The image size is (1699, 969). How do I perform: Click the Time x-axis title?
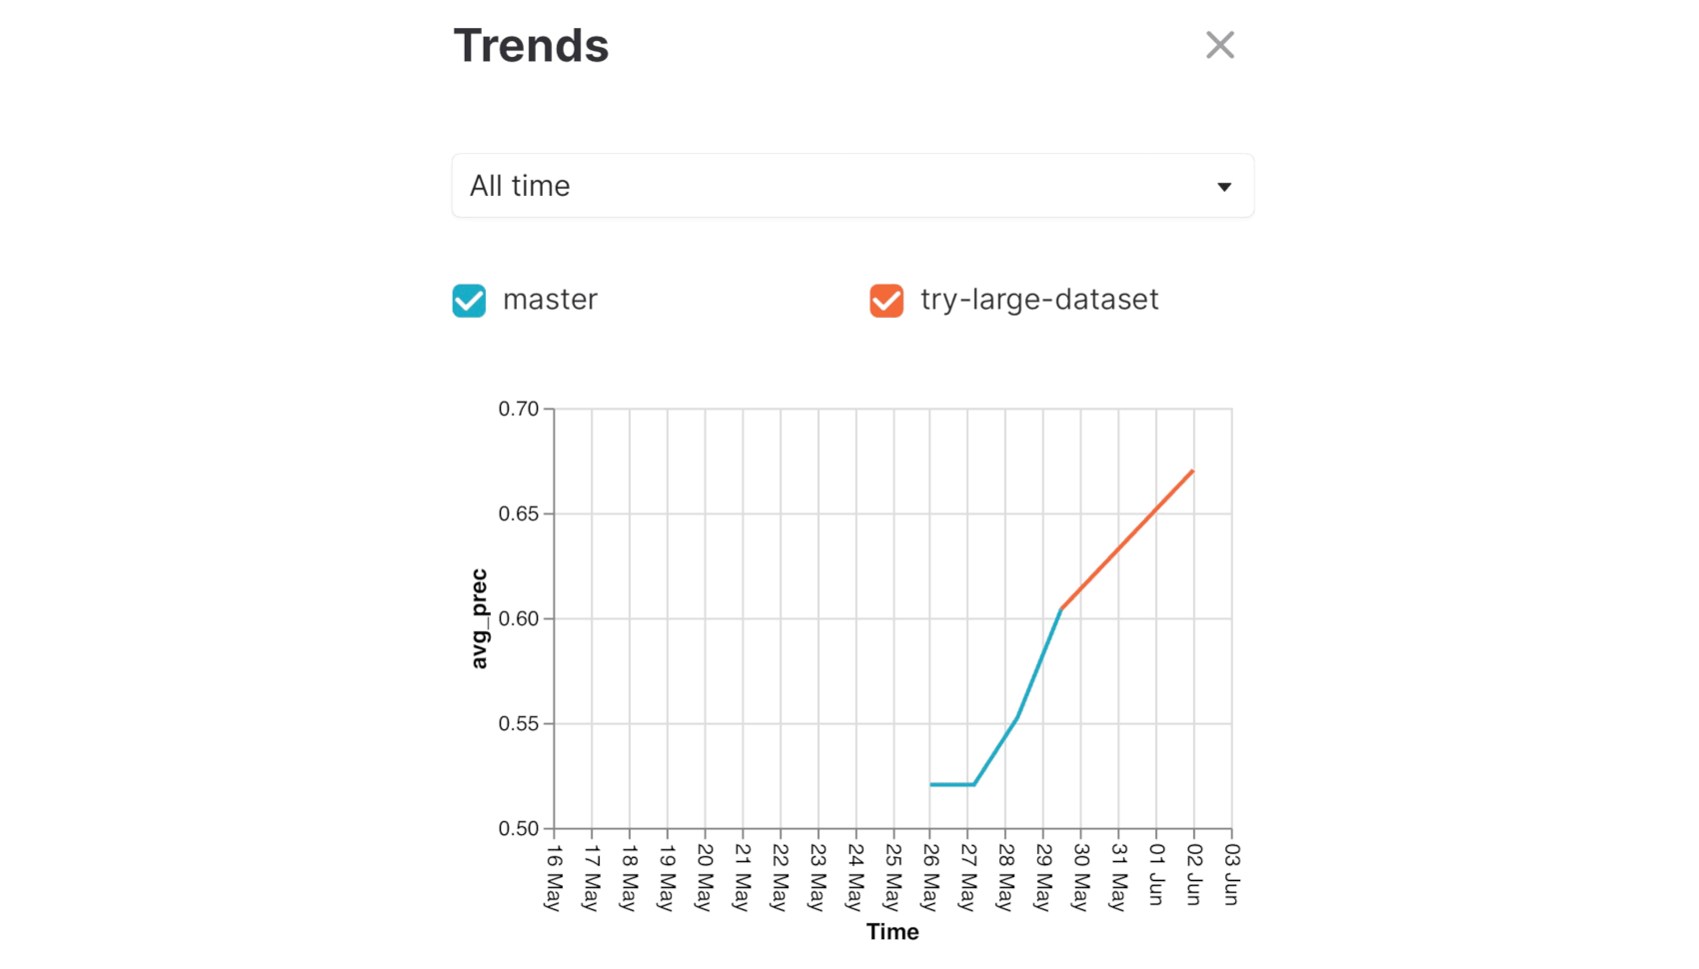tap(892, 932)
